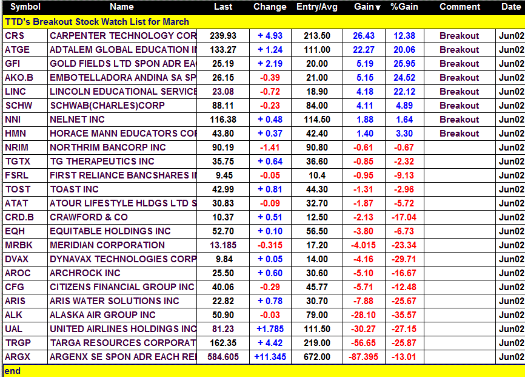Image resolution: width=525 pixels, height=377 pixels.
Task: Click the Gain column sort arrow
Action: tap(378, 7)
